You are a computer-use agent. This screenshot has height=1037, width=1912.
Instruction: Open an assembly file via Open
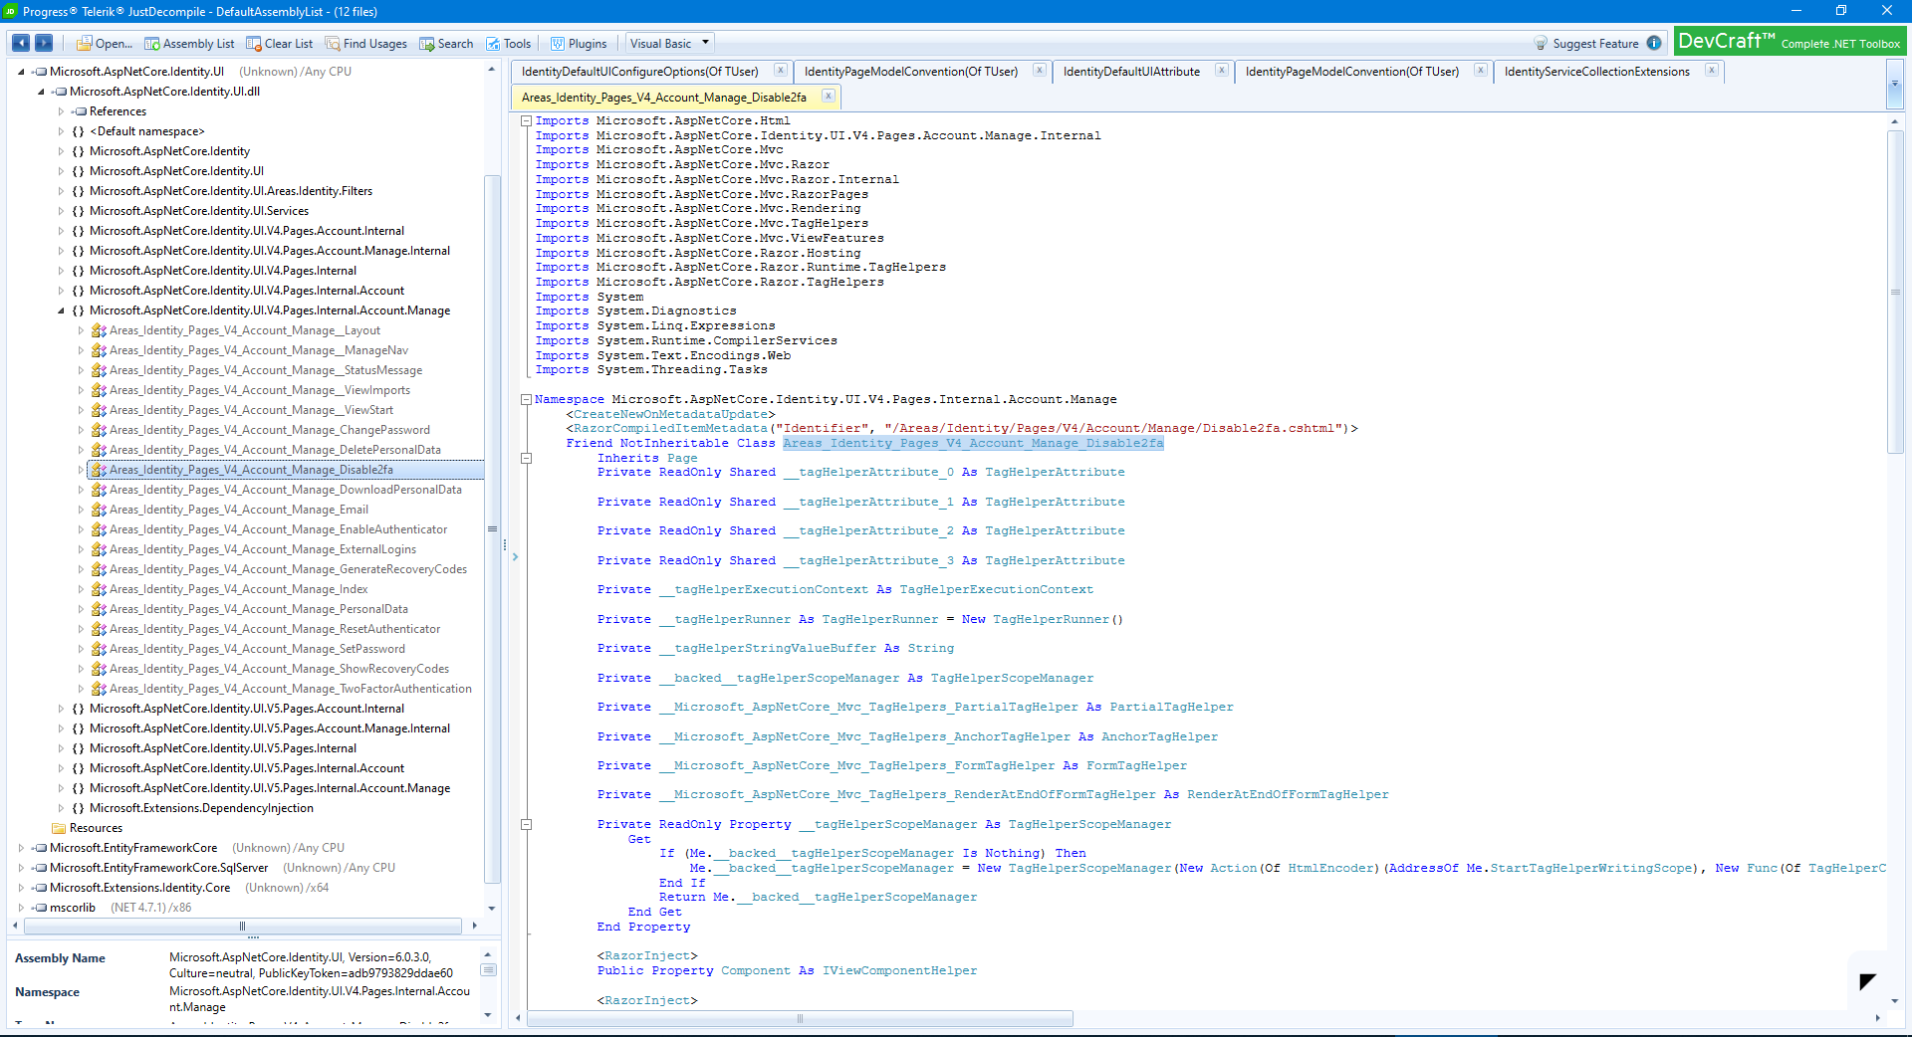tap(105, 44)
